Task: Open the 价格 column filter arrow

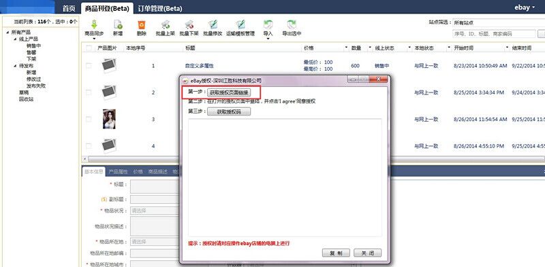Action: (x=346, y=47)
